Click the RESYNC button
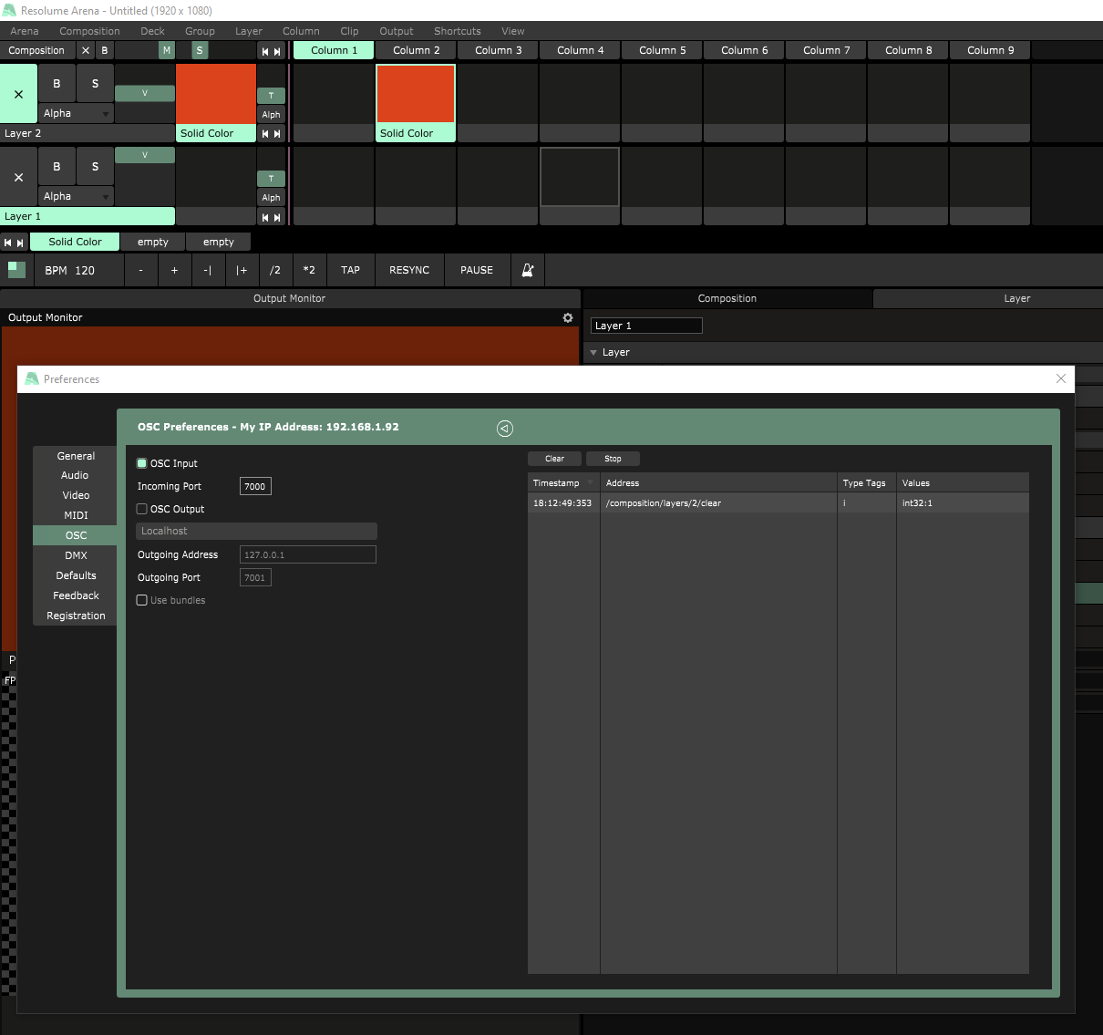Viewport: 1103px width, 1035px height. click(408, 270)
